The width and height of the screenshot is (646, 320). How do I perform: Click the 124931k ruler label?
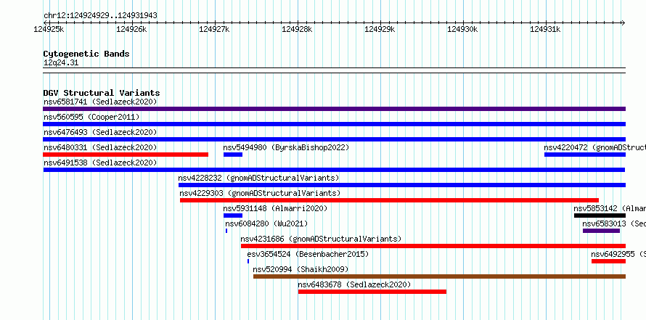point(545,29)
